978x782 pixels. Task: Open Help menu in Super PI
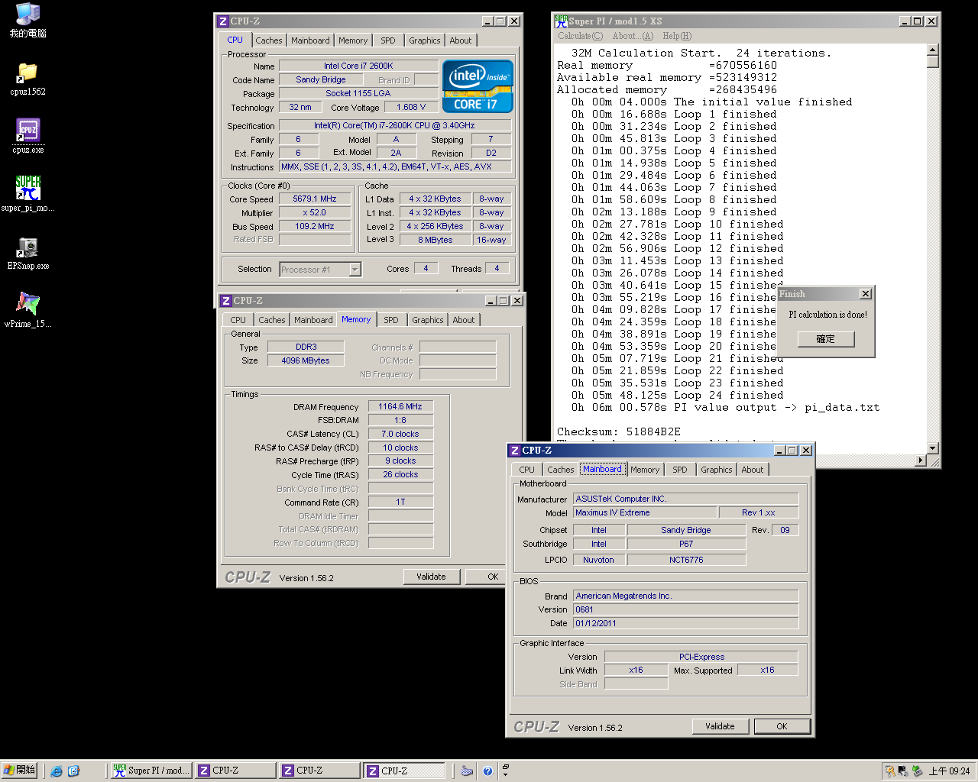coord(677,36)
